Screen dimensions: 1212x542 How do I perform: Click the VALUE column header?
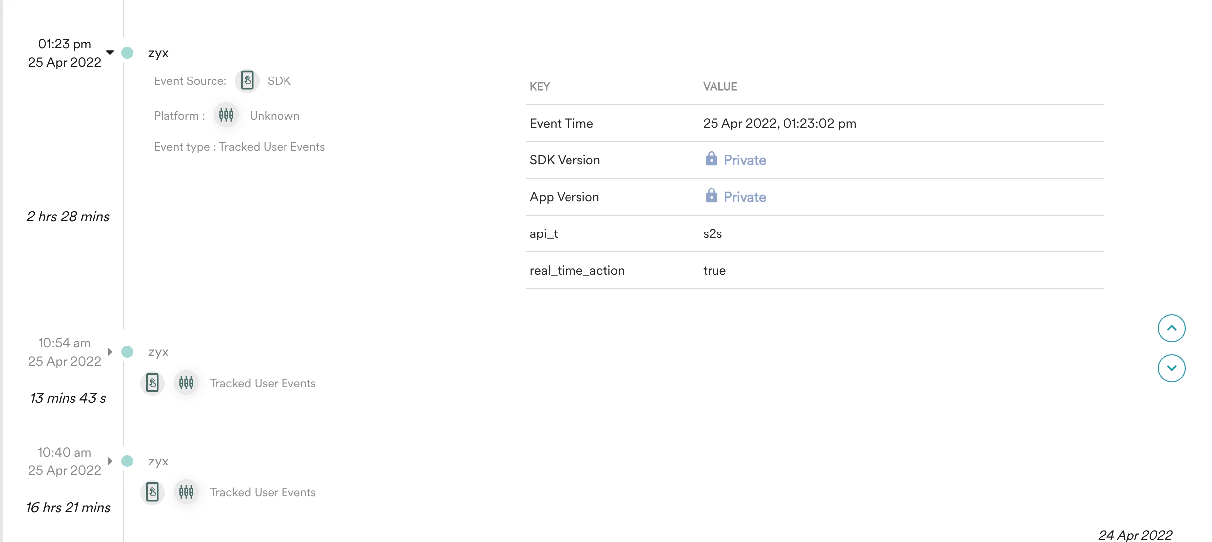(x=719, y=86)
